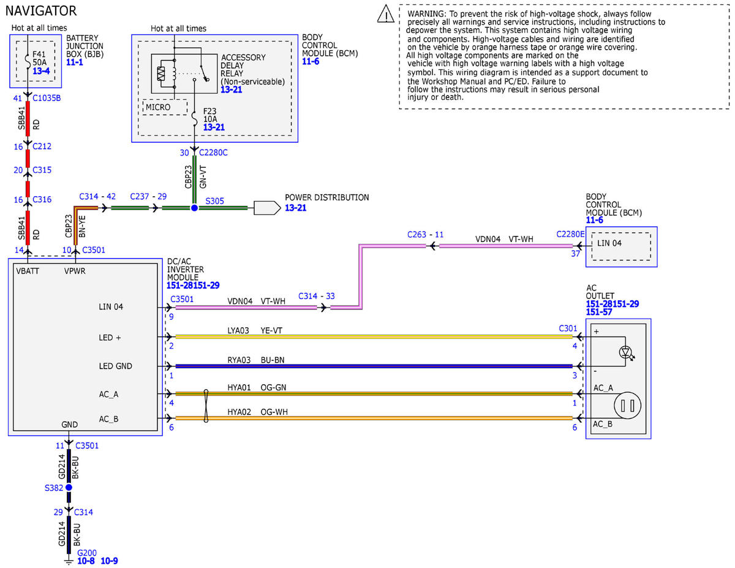
Task: Select the blue RYA03 wire
Action: 374,366
